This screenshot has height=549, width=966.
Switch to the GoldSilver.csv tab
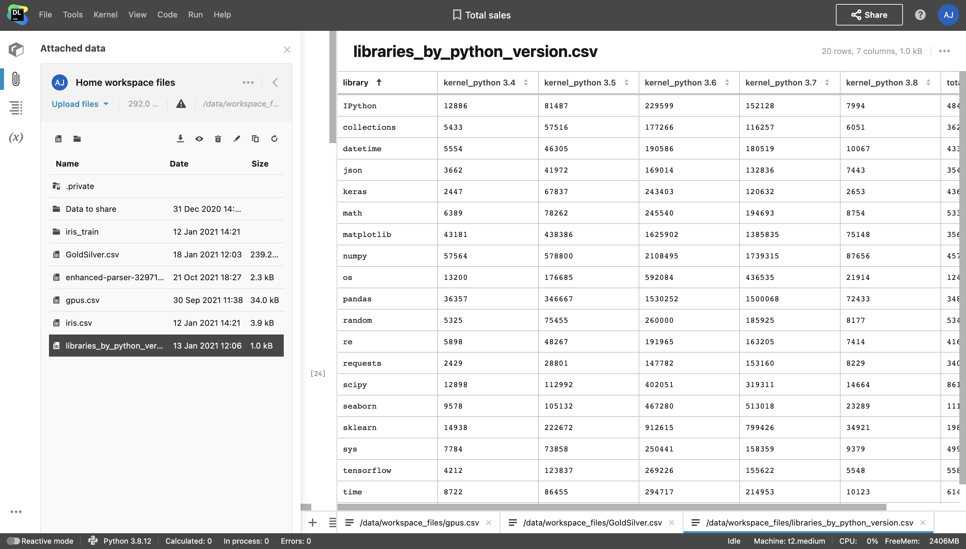point(592,523)
